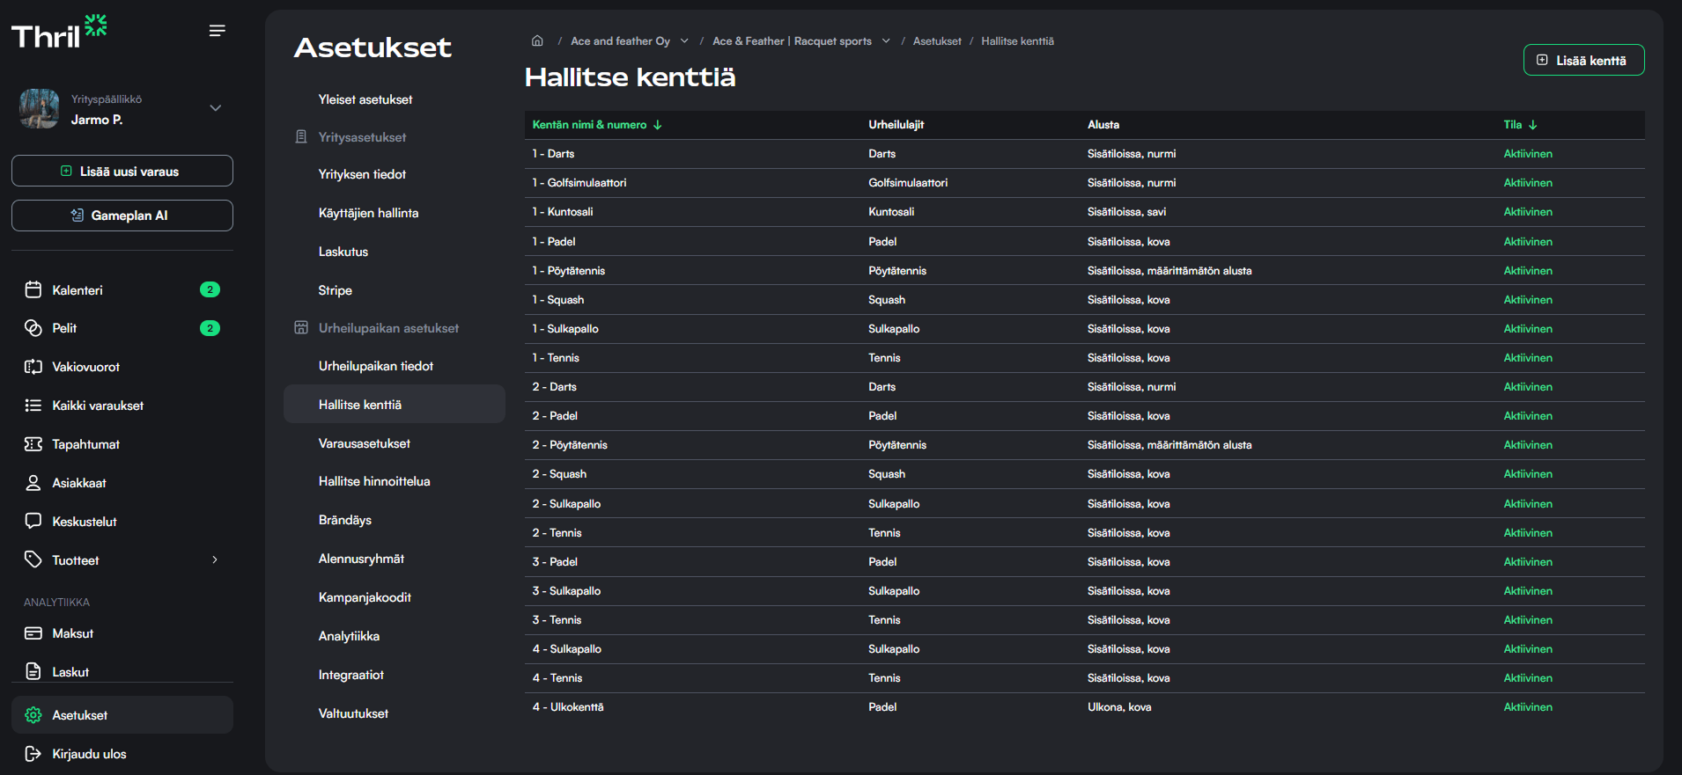The image size is (1682, 775).
Task: Open the Ace & Feather Racquet sports dropdown
Action: [x=886, y=41]
